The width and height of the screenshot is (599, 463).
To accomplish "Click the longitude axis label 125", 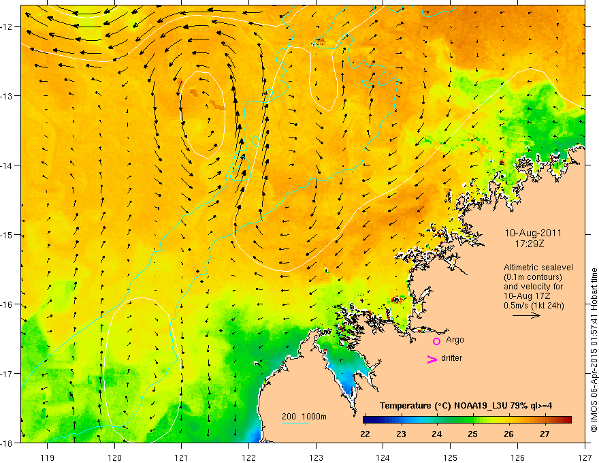I will click(451, 458).
